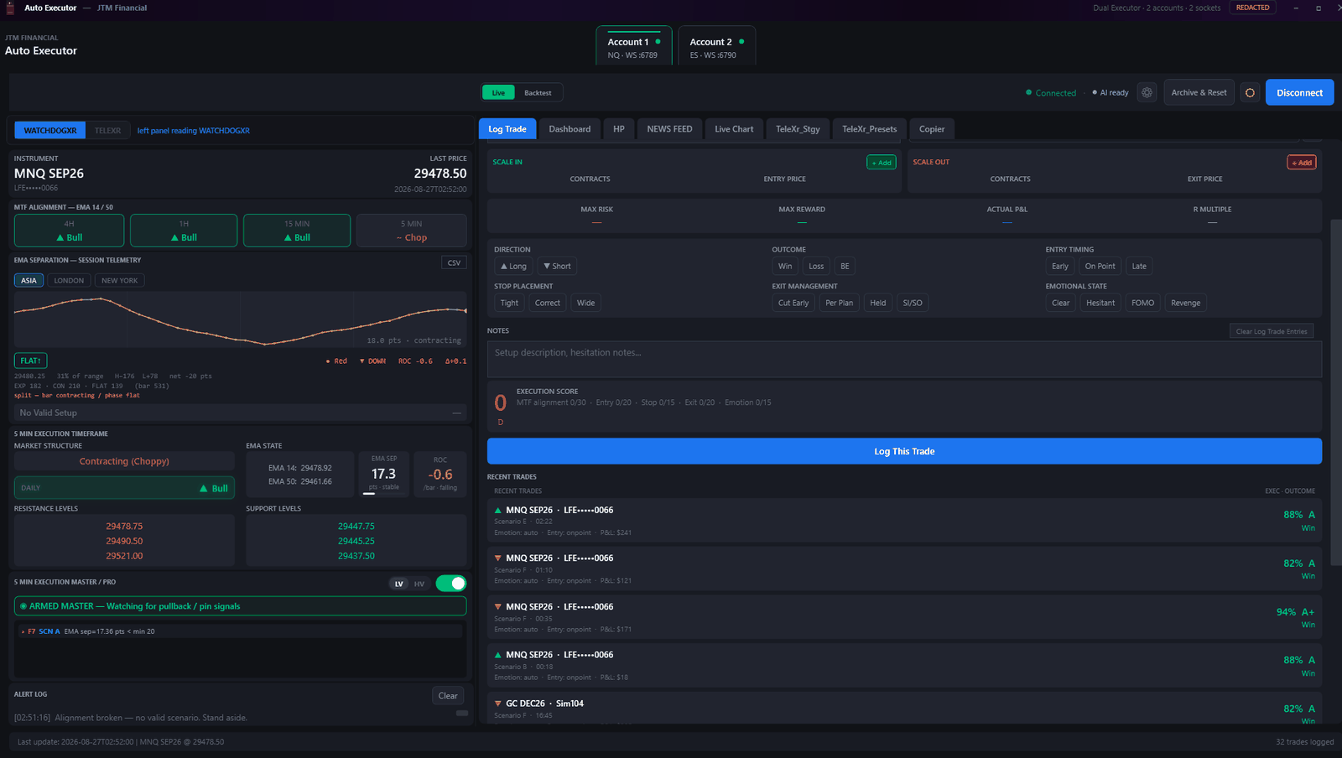The image size is (1342, 758).
Task: Switch to Backtest mode
Action: (538, 93)
